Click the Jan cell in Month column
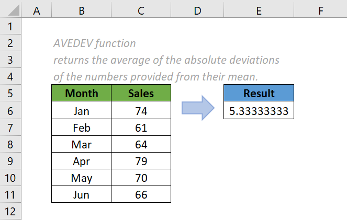This screenshot has height=220, width=347. [x=81, y=111]
